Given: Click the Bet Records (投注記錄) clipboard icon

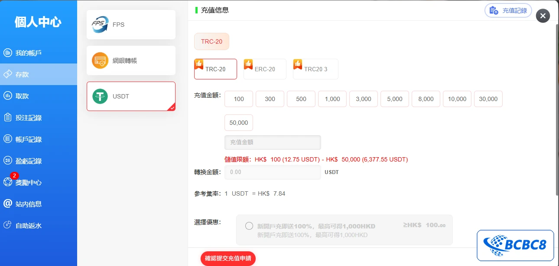Looking at the screenshot, I should (x=7, y=117).
